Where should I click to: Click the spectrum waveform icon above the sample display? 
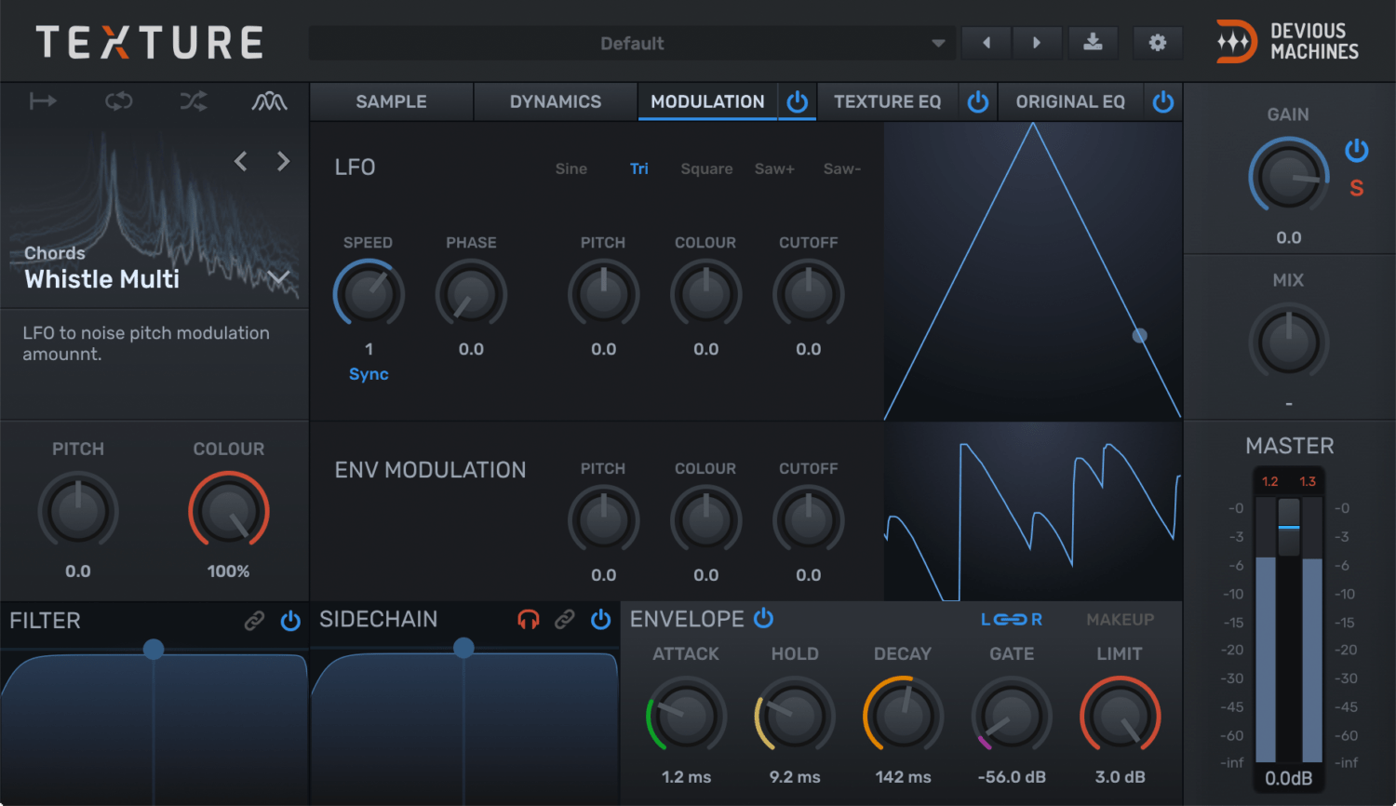[x=269, y=101]
